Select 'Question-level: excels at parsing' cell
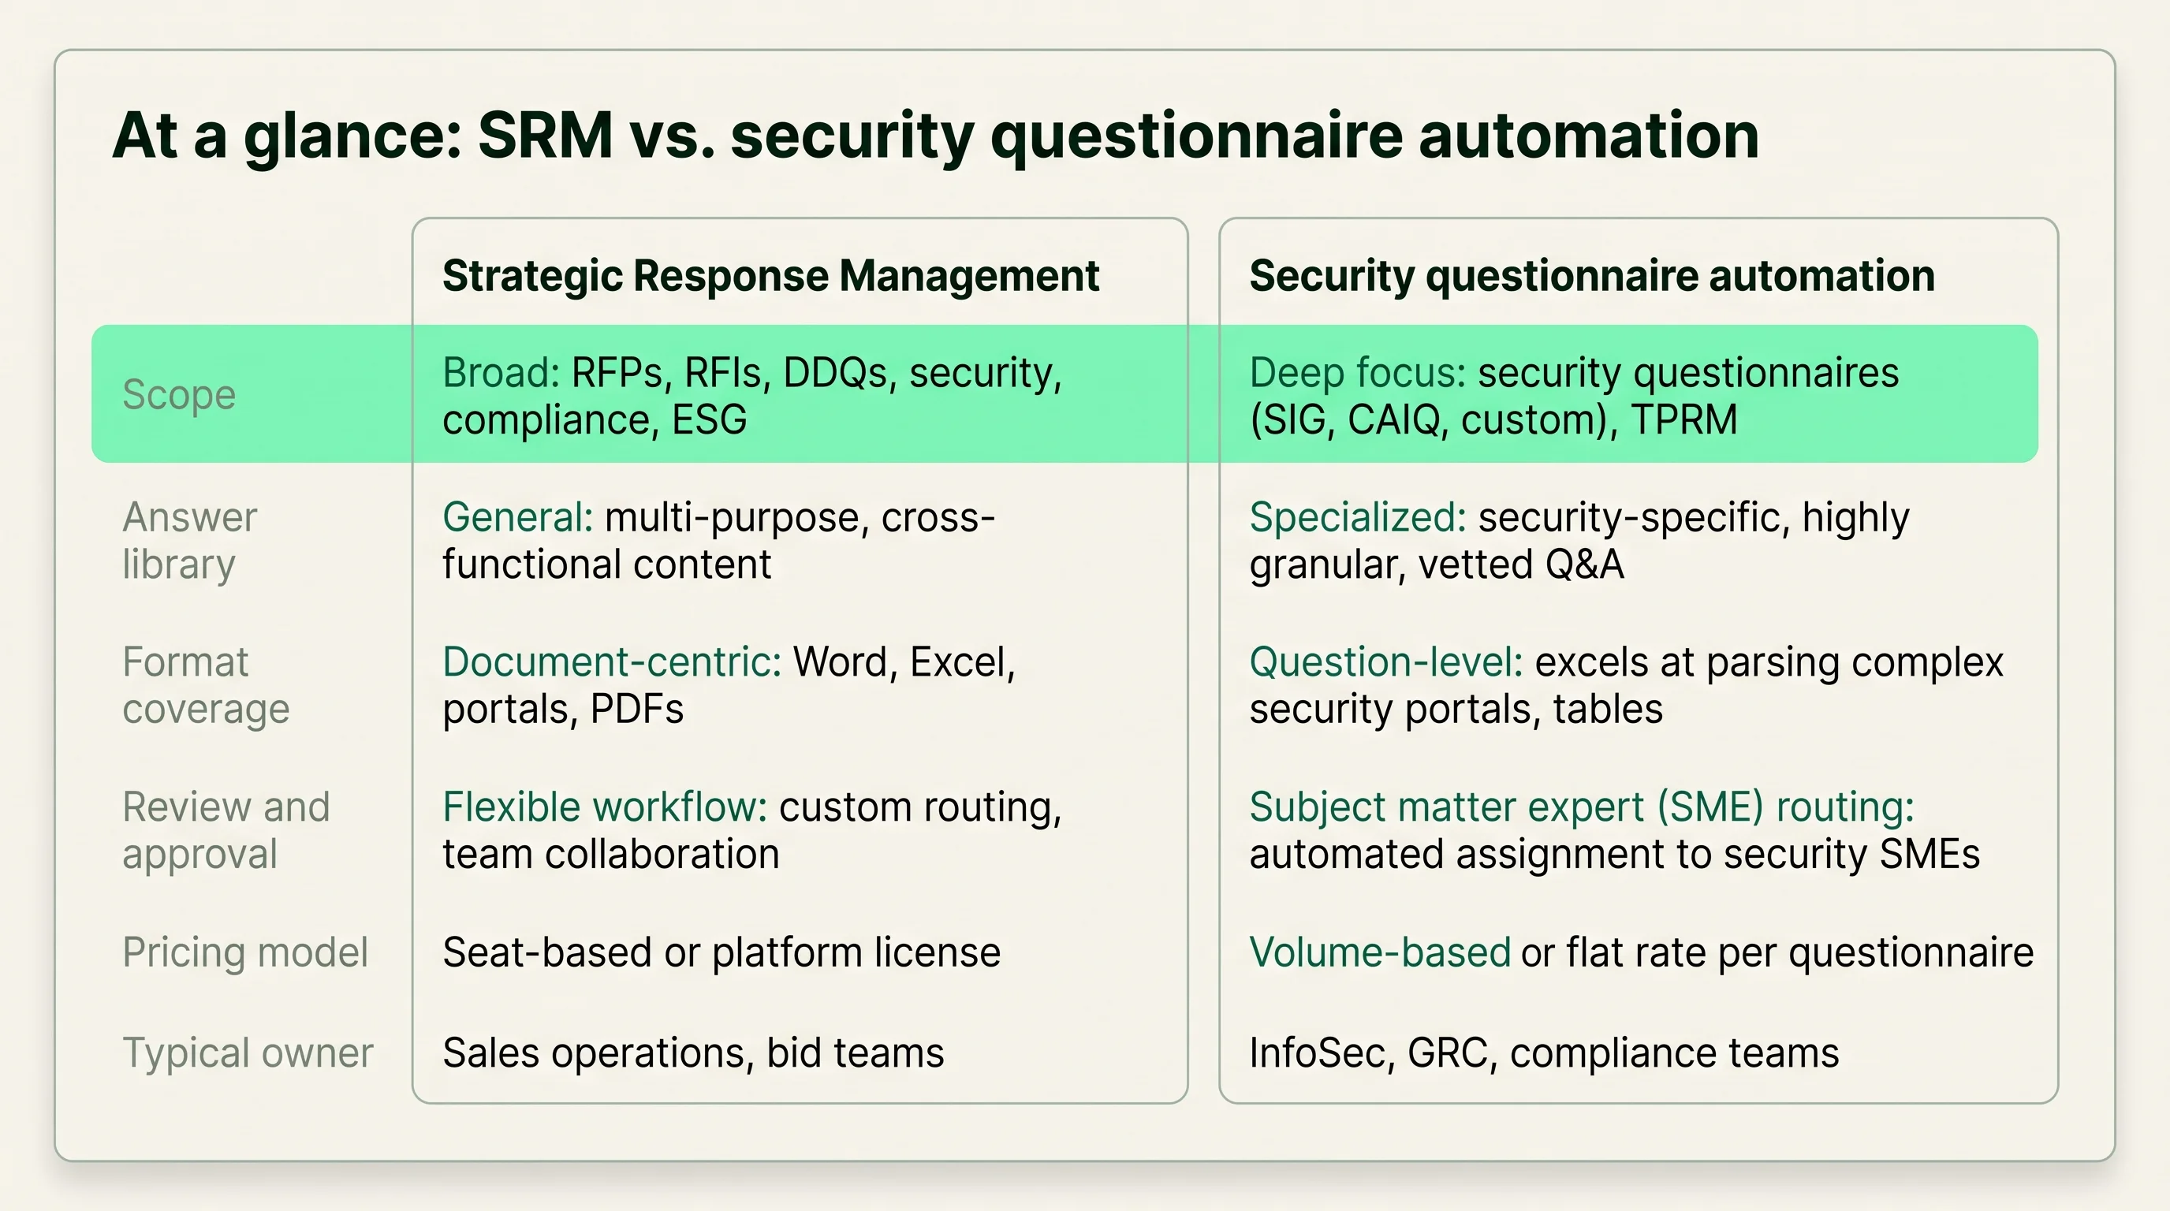Screen dimensions: 2170x1211 pos(1626,685)
